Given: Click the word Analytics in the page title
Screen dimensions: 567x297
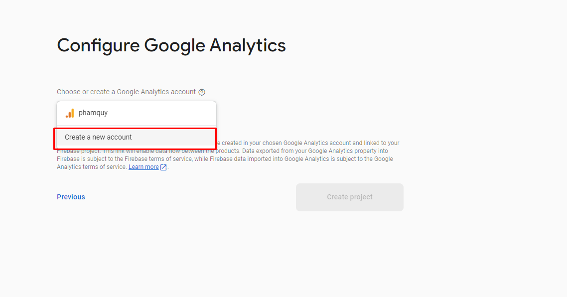Looking at the screenshot, I should (x=247, y=45).
